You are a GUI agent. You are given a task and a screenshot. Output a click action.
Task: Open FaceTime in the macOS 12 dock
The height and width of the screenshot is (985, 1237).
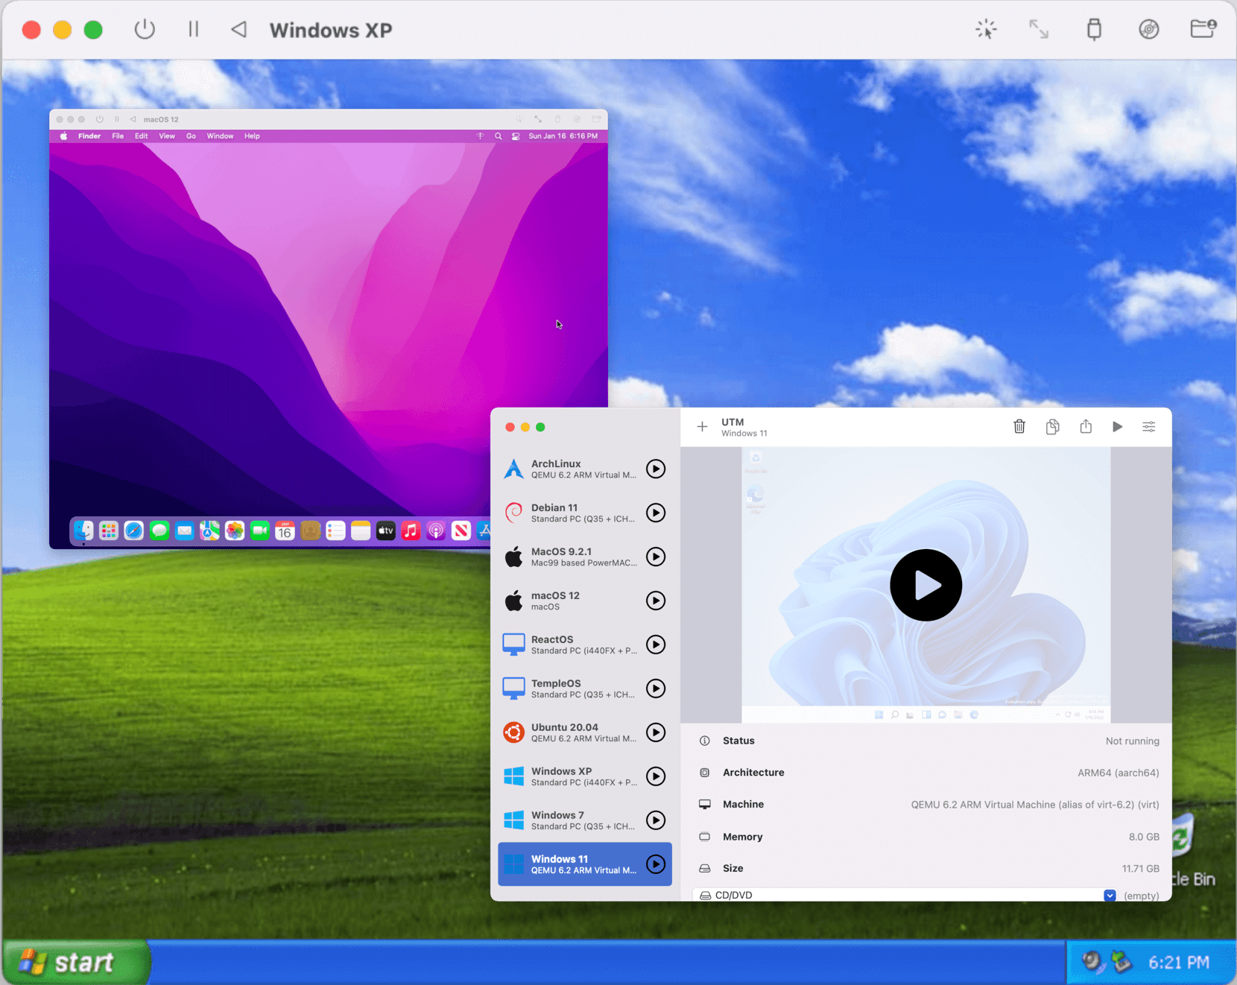pos(260,530)
